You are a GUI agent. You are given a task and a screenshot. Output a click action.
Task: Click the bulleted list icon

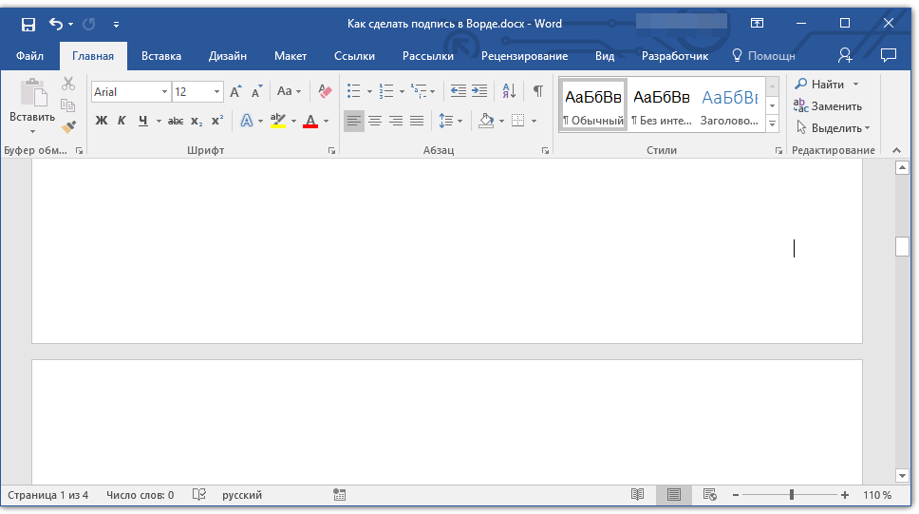[x=354, y=91]
